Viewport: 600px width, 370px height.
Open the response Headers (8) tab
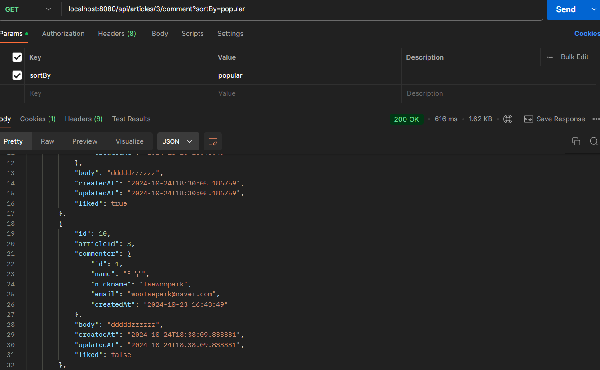(x=84, y=119)
